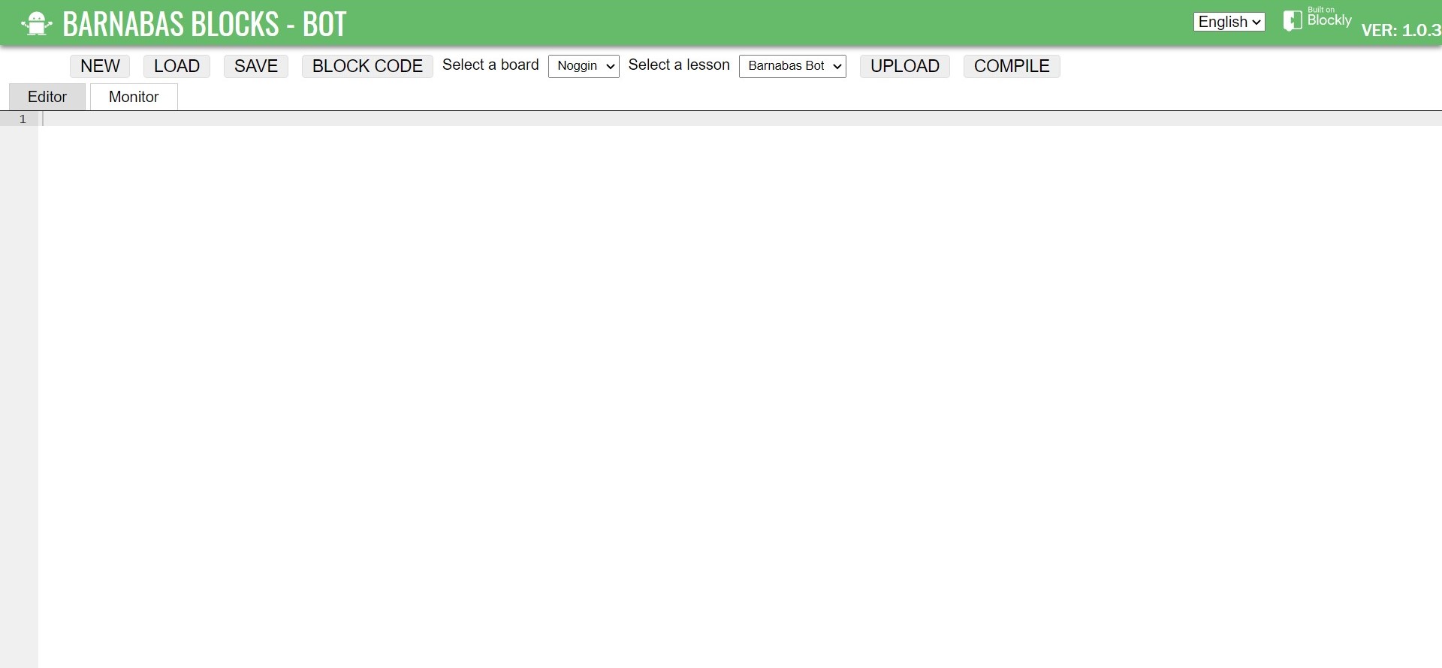
Task: Open the Barnabas Bot lesson dropdown
Action: (x=792, y=66)
